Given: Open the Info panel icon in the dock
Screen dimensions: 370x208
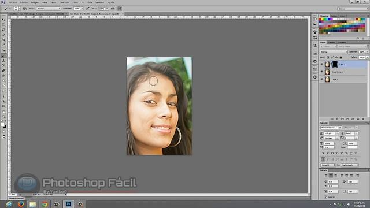Looking at the screenshot, I should click(315, 77).
